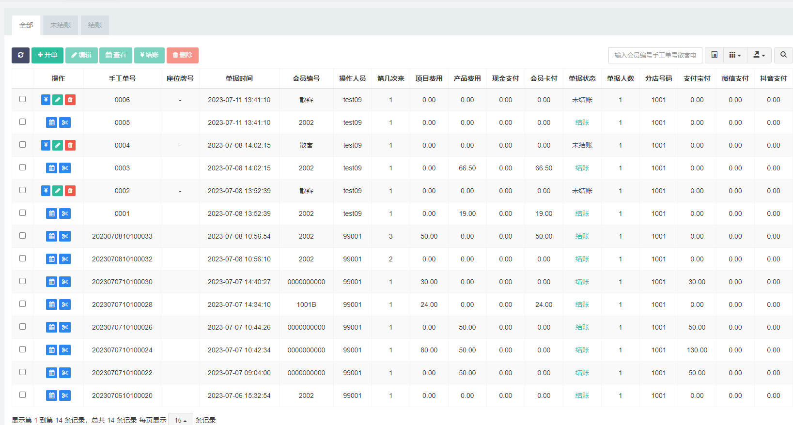Click member number 1001B cell
Image resolution: width=793 pixels, height=425 pixels.
tap(306, 304)
